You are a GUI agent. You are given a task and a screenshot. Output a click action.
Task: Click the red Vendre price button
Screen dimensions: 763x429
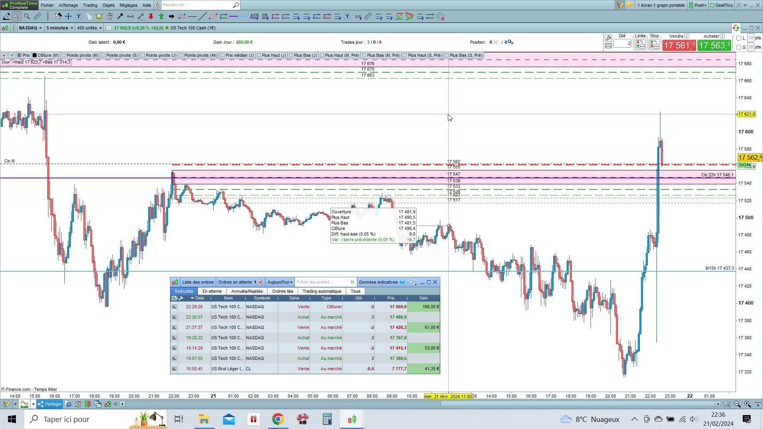[x=679, y=46]
